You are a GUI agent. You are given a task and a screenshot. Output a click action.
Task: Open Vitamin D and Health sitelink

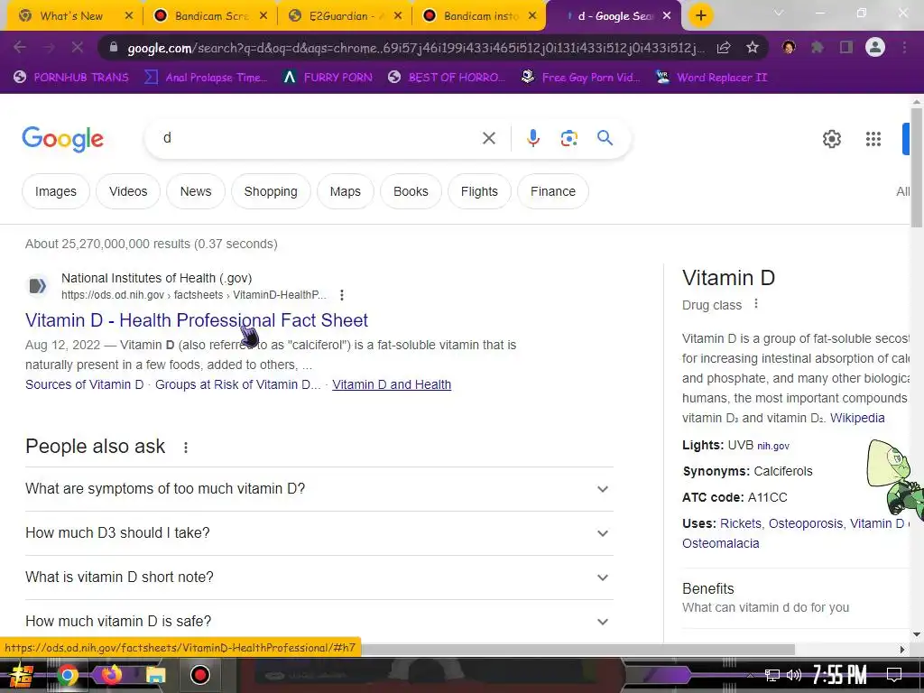[392, 384]
